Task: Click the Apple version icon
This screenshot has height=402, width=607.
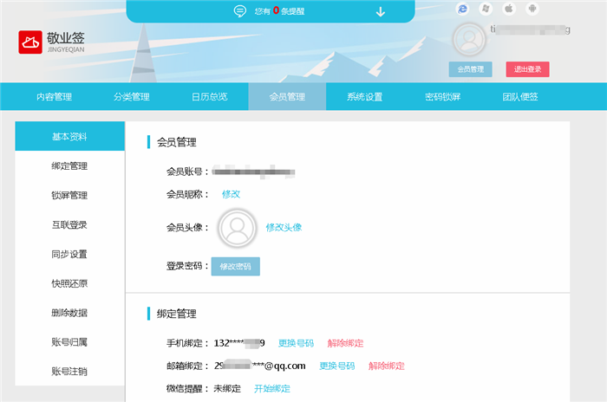Action: coord(509,9)
